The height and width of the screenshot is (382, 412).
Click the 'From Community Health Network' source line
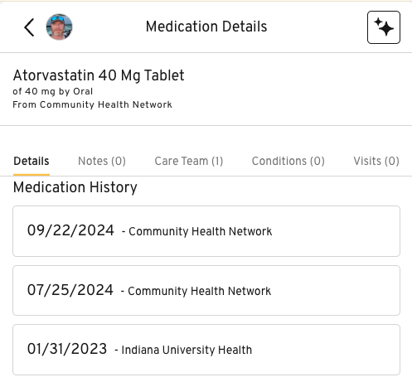pos(93,104)
